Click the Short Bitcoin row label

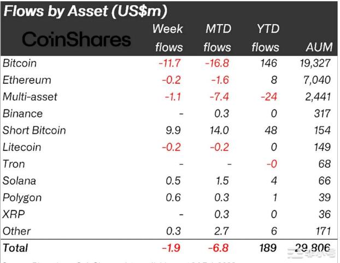click(34, 130)
